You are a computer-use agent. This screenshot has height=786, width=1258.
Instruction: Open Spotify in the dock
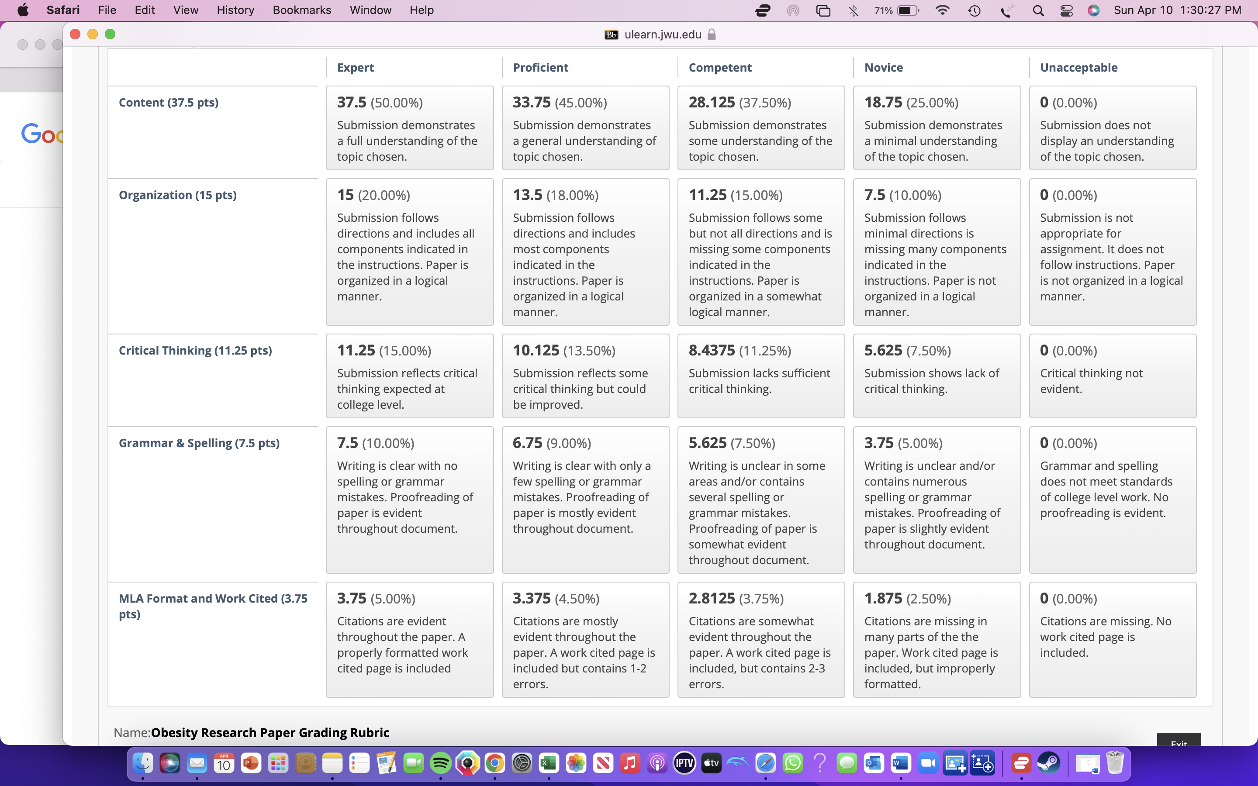coord(440,763)
